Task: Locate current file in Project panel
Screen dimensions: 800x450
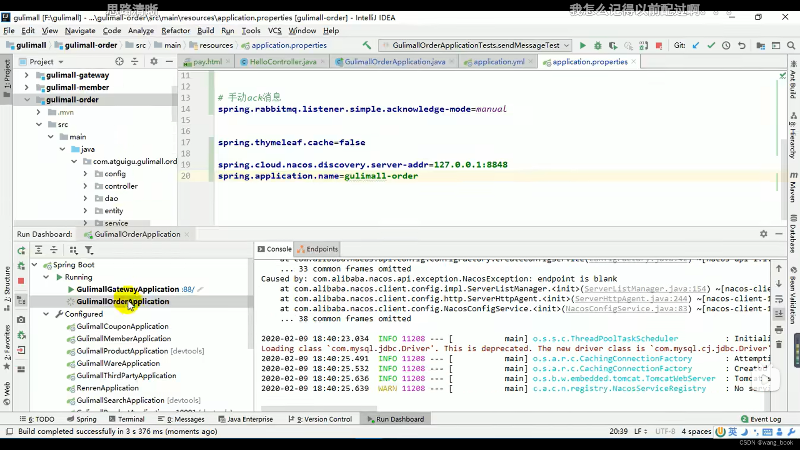Action: click(120, 61)
